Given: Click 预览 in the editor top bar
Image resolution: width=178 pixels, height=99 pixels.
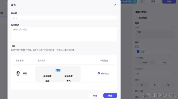Looking at the screenshot, I should 153,1.
